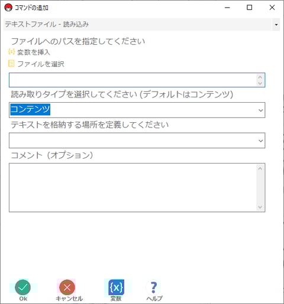Expand the テキストファイル - 読み込み command dropdown
Image resolution: width=284 pixels, height=304 pixels.
(x=276, y=25)
